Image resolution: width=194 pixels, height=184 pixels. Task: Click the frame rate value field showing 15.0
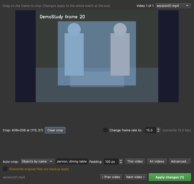[x=150, y=130]
